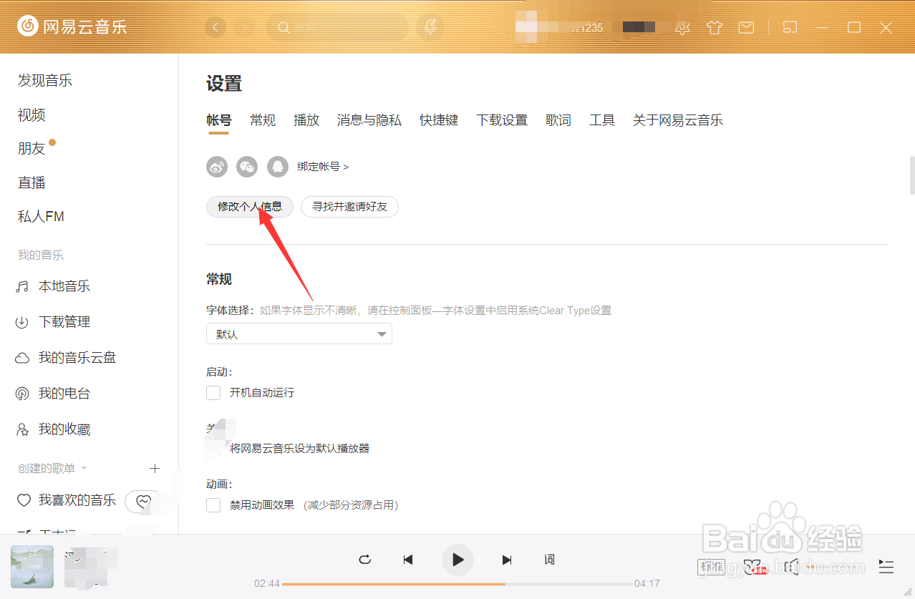Open 我的音乐云盘 cloud icon entry
915x599 pixels.
(66, 358)
